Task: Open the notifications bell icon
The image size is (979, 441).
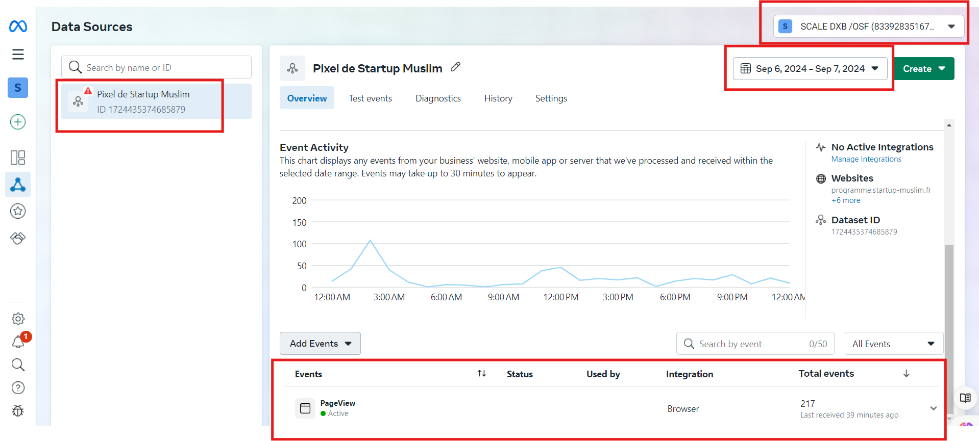Action: pyautogui.click(x=18, y=342)
